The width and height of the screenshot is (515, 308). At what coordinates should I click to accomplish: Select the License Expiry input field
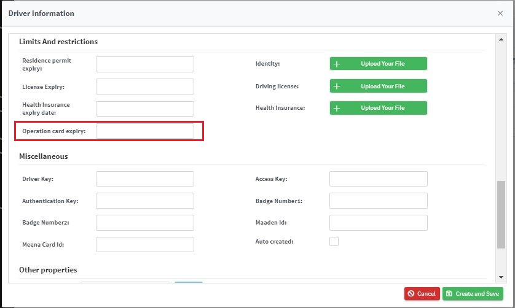click(145, 87)
